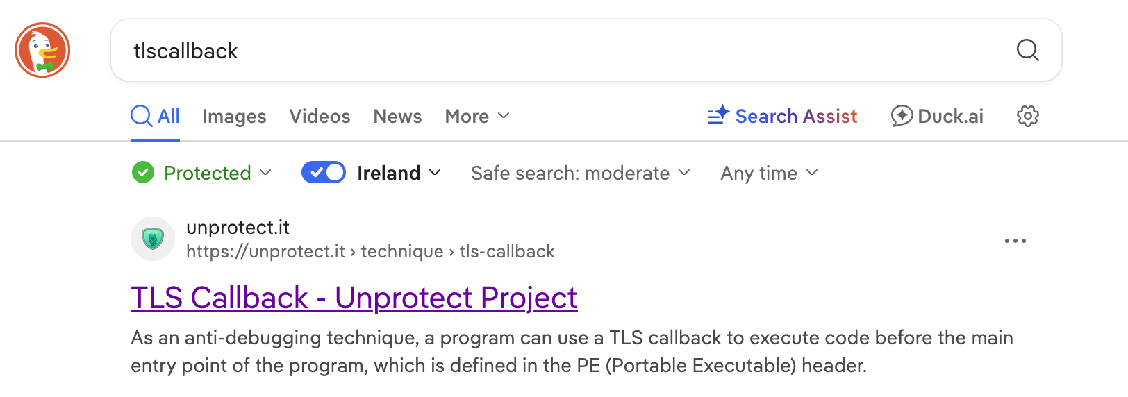Switch to the Videos tab

[320, 116]
